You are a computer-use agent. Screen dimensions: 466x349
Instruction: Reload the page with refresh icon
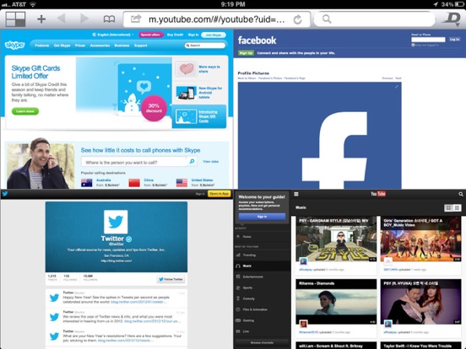[x=297, y=19]
